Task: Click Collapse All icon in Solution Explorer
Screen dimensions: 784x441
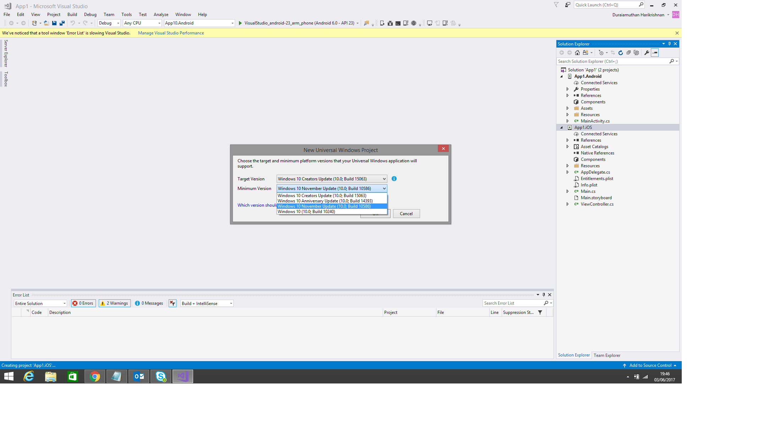Action: click(628, 53)
